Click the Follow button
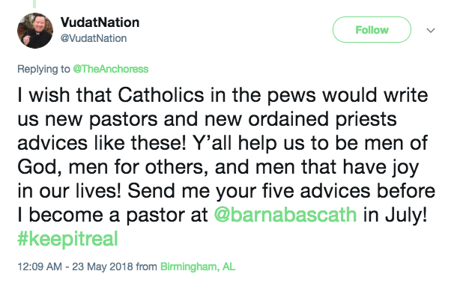 (372, 30)
